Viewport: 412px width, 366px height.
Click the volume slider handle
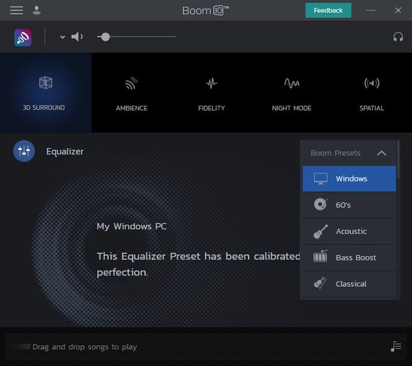point(106,37)
